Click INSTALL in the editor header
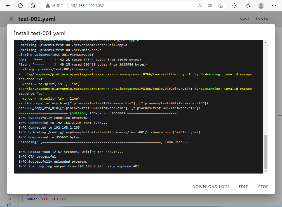This screenshot has width=282, height=207. pyautogui.click(x=264, y=19)
